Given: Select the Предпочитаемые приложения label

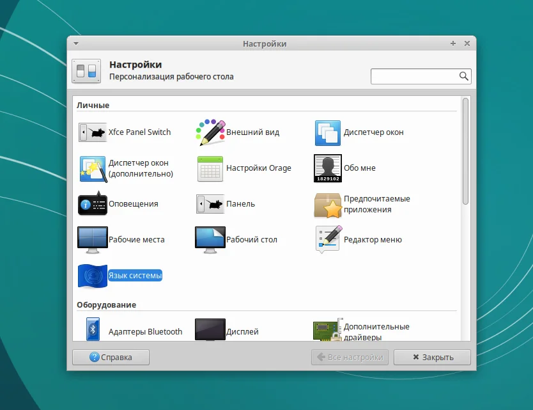Looking at the screenshot, I should [377, 204].
